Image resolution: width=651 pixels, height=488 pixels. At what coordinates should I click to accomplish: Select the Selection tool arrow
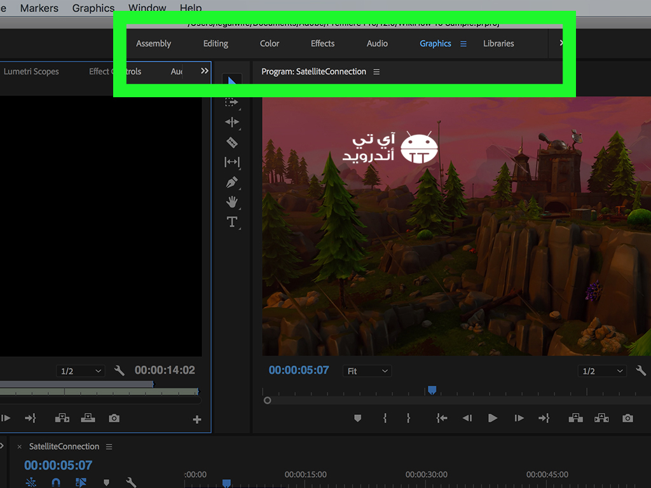tap(231, 81)
